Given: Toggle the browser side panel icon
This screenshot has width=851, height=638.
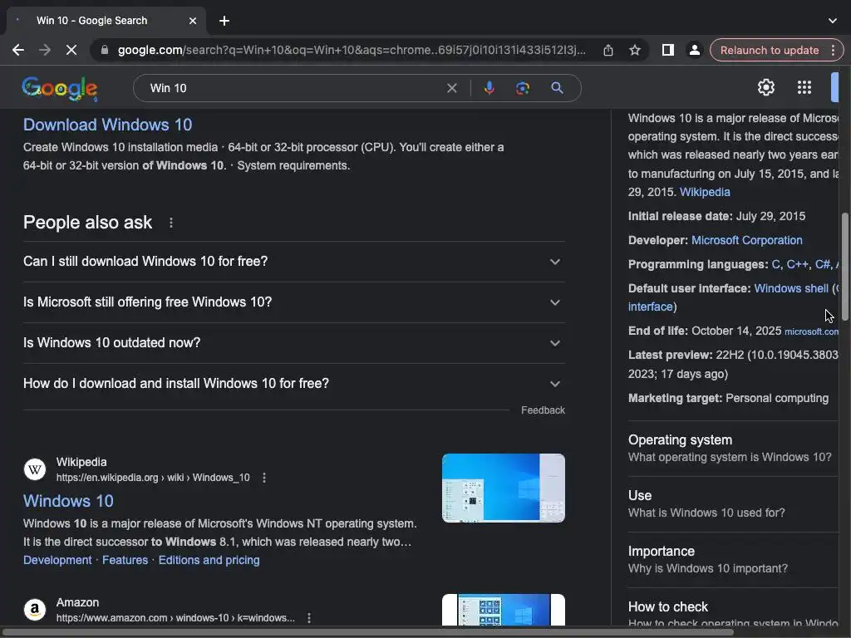Looking at the screenshot, I should [667, 50].
